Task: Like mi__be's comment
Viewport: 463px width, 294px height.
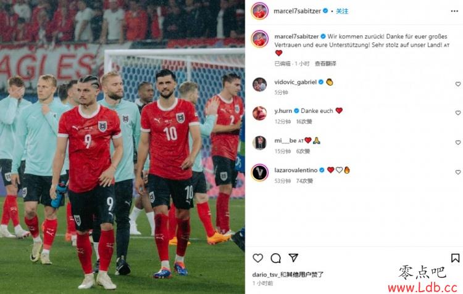Action: pyautogui.click(x=458, y=142)
